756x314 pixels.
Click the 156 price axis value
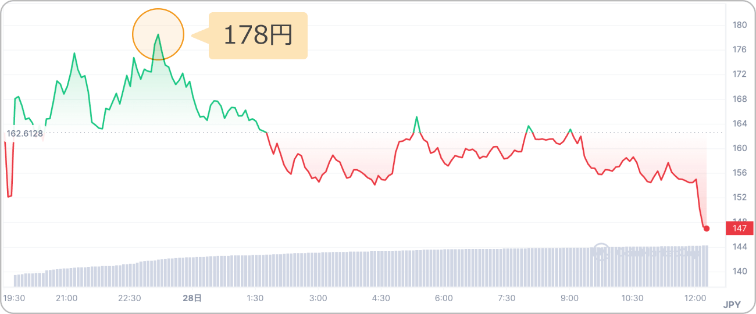point(740,173)
